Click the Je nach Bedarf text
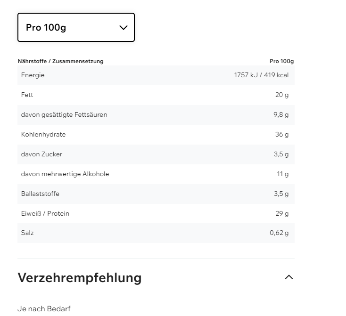 tap(44, 309)
